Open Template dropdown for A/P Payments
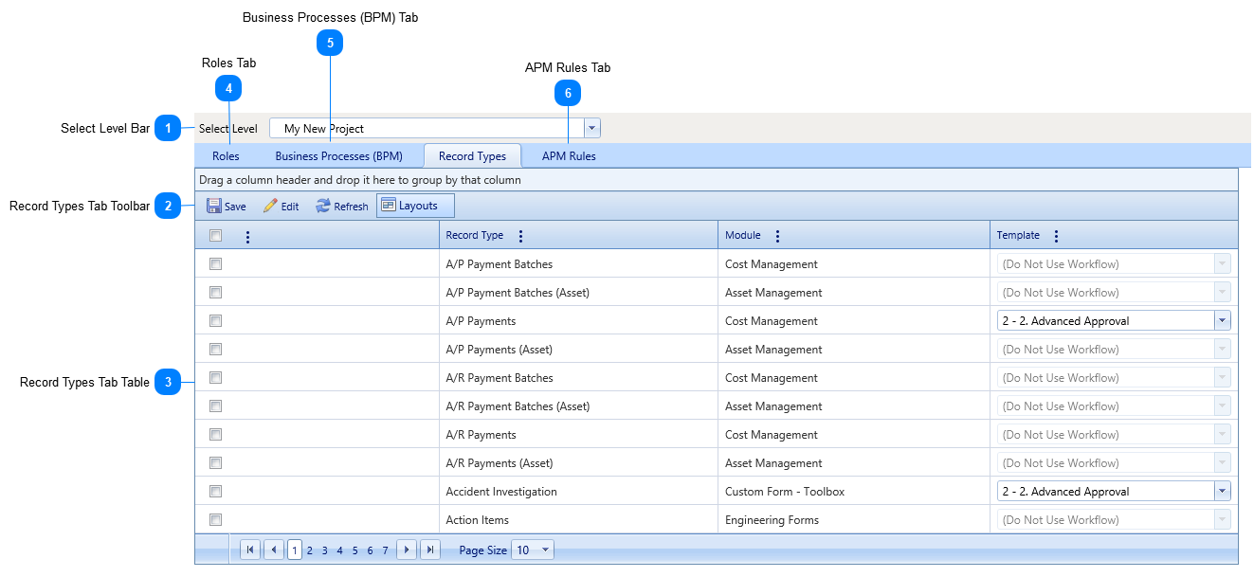The height and width of the screenshot is (577, 1254). 1223,320
